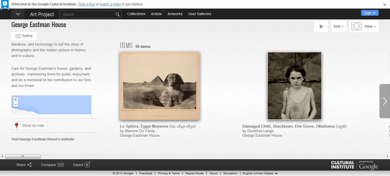Expand the Art Project chevron menu
Screen dimensions: 390x176
(x=18, y=14)
